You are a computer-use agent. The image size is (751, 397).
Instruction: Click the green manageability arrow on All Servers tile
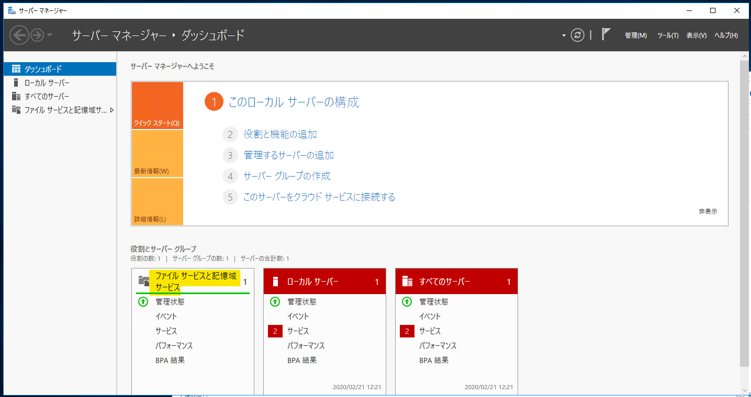click(x=407, y=301)
